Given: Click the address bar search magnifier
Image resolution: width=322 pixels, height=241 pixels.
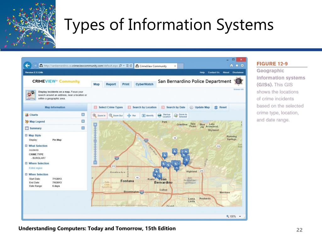Looking at the screenshot, I should tap(120, 66).
